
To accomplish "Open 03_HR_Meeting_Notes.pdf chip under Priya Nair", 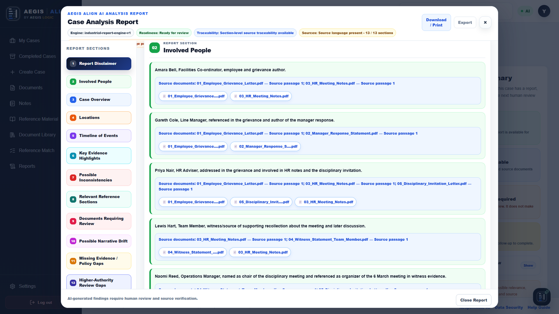I will click(325, 202).
